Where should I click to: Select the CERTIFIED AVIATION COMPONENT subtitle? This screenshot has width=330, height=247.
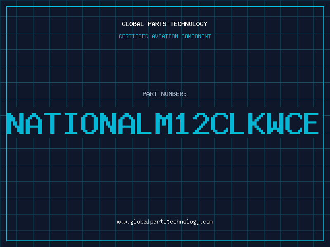pyautogui.click(x=165, y=36)
